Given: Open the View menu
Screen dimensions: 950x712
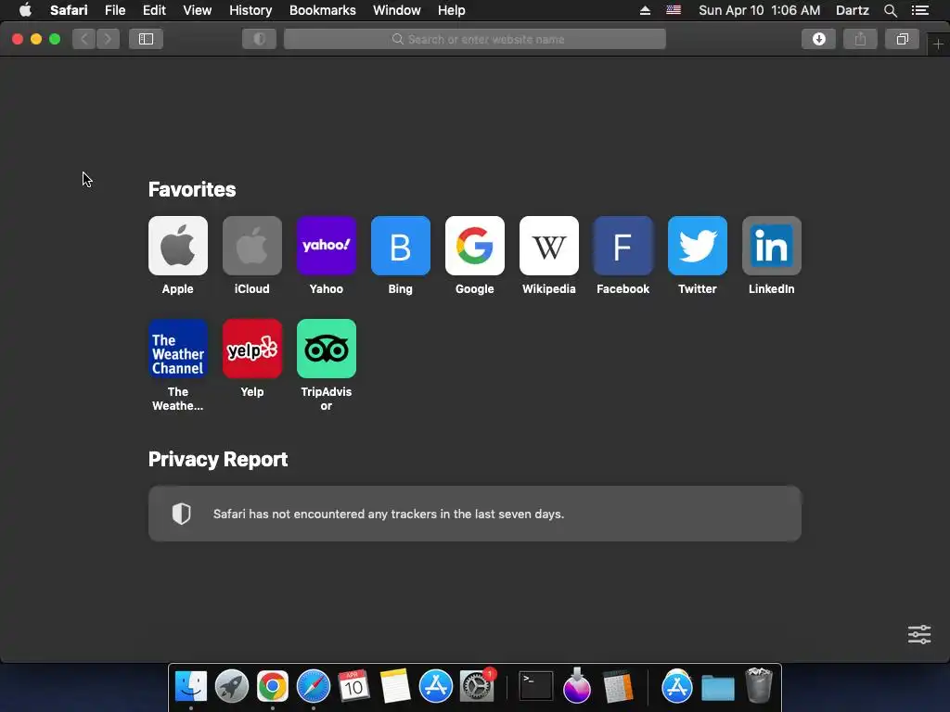Looking at the screenshot, I should pyautogui.click(x=198, y=10).
